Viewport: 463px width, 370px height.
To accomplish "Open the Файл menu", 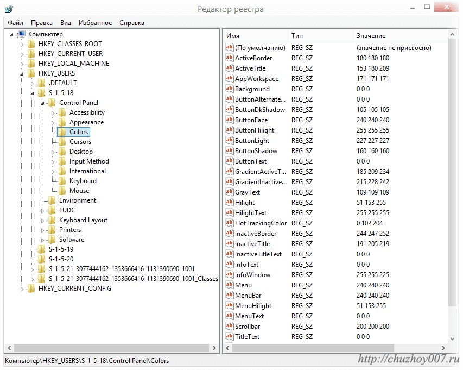I will click(15, 23).
